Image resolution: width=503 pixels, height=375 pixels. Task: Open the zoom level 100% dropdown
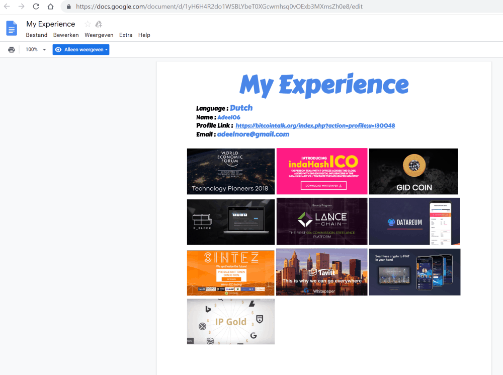pyautogui.click(x=36, y=49)
